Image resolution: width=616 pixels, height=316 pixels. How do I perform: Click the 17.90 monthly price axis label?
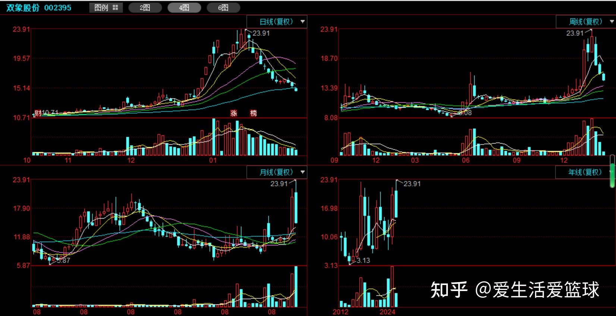21,209
